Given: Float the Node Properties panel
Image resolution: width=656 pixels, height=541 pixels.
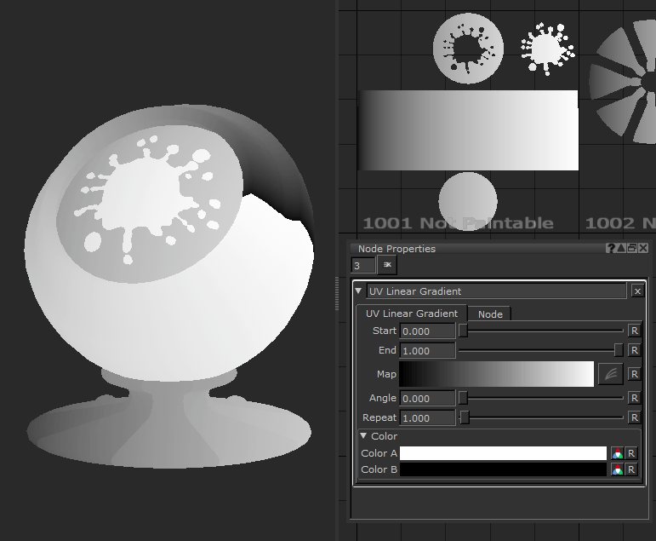Looking at the screenshot, I should point(632,248).
